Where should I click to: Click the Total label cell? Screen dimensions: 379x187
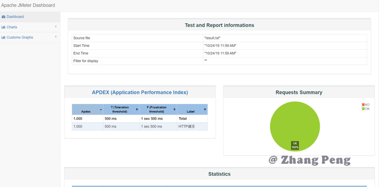[x=192, y=119]
